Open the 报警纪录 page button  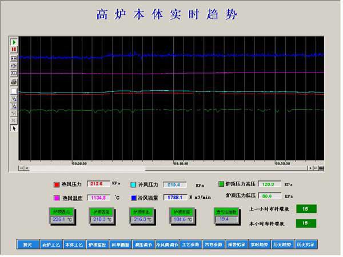pyautogui.click(x=237, y=244)
